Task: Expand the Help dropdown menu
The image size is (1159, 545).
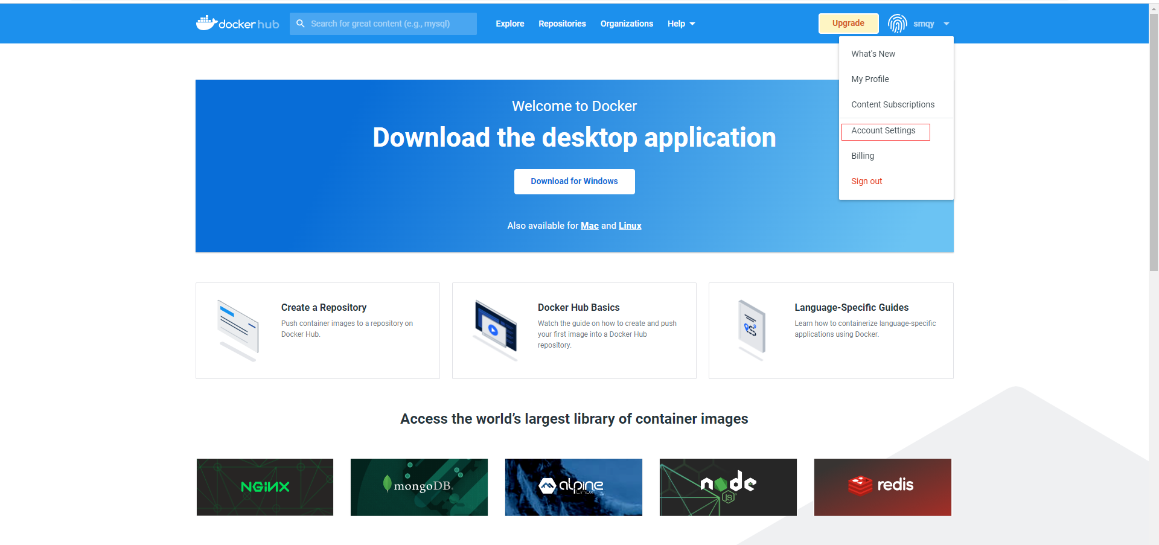Action: [681, 24]
